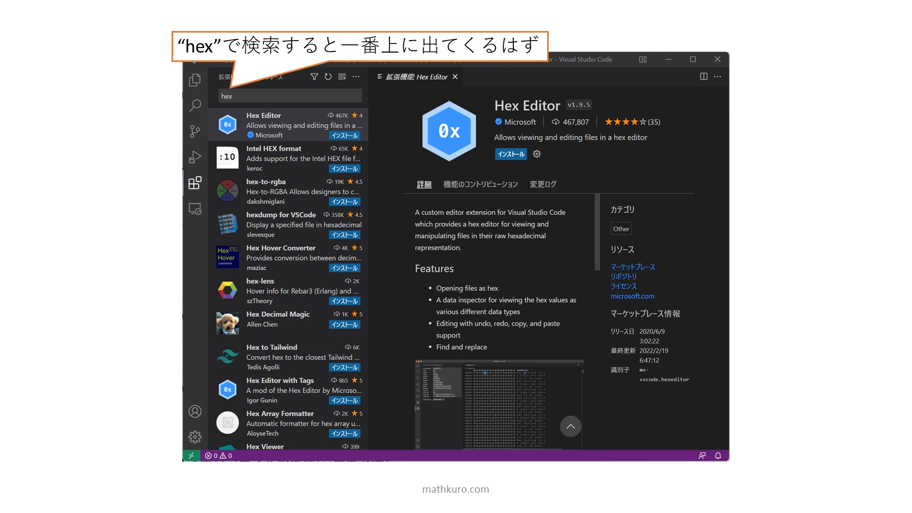Select hexdump for VSCode extension
This screenshot has width=912, height=513.
coord(288,224)
